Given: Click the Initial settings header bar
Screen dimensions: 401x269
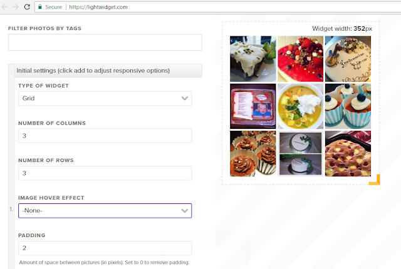Looking at the screenshot, I should (108, 71).
